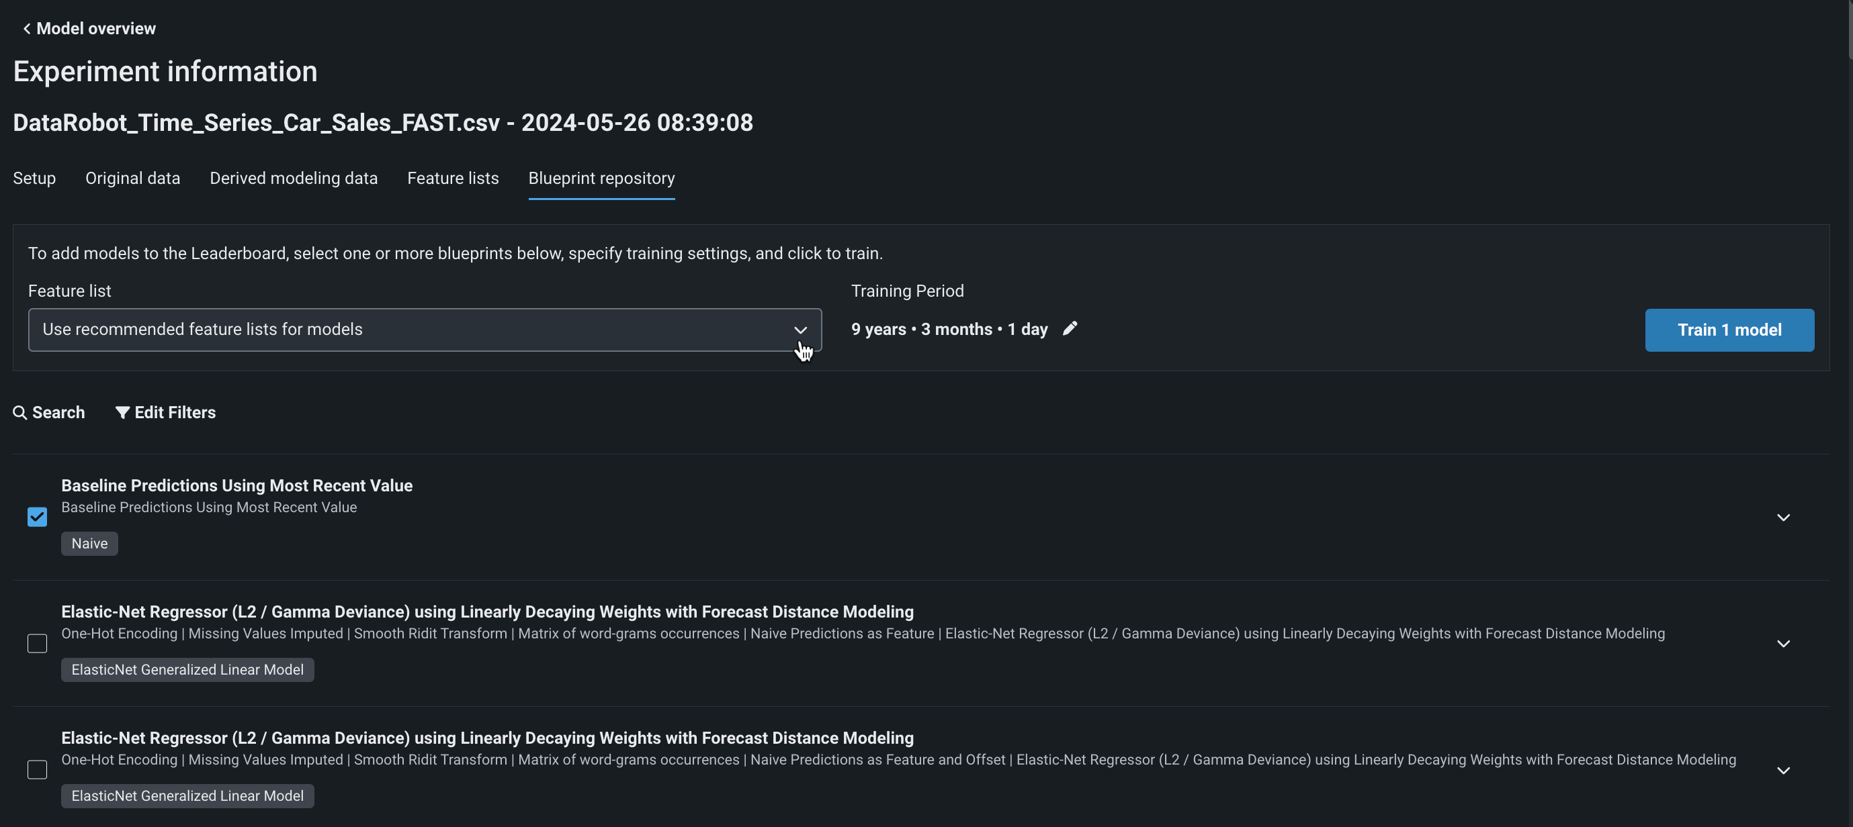Open the Feature list dropdown
The width and height of the screenshot is (1853, 827).
pos(425,330)
